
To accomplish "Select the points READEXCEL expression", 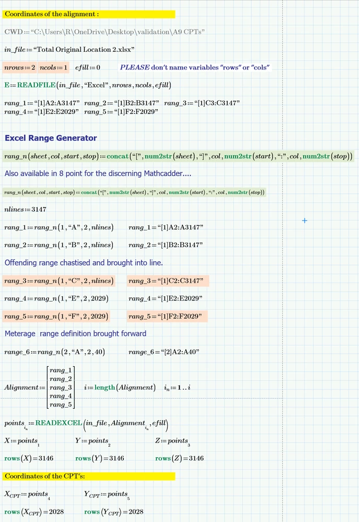I will coord(86,424).
